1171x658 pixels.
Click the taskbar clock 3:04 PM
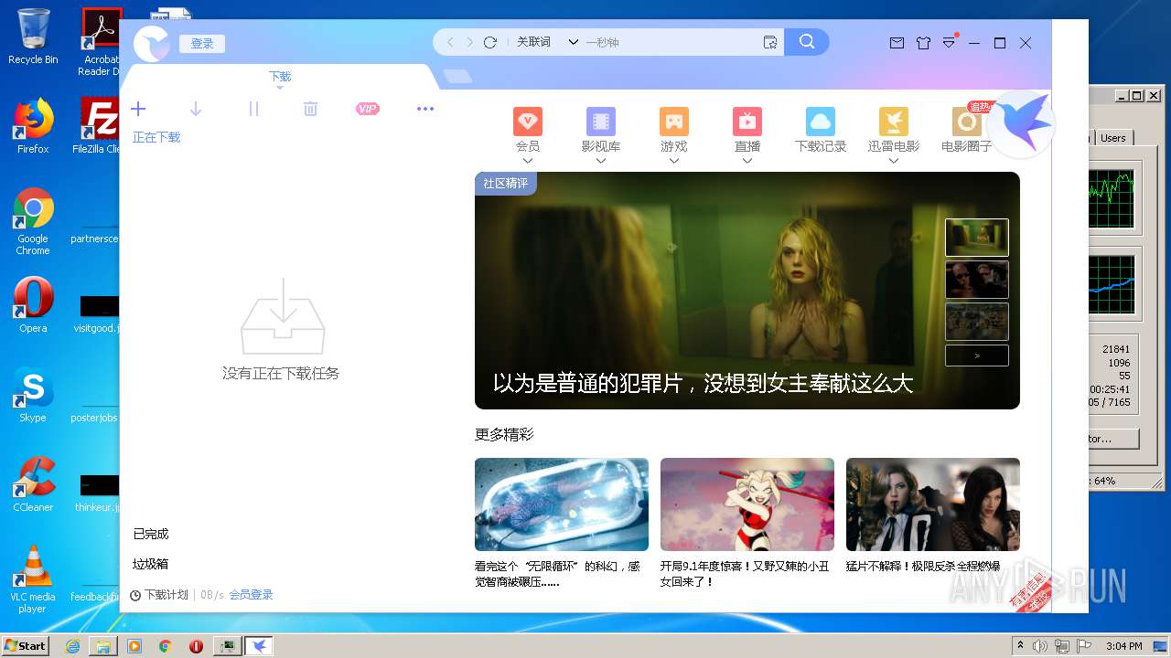click(1124, 646)
